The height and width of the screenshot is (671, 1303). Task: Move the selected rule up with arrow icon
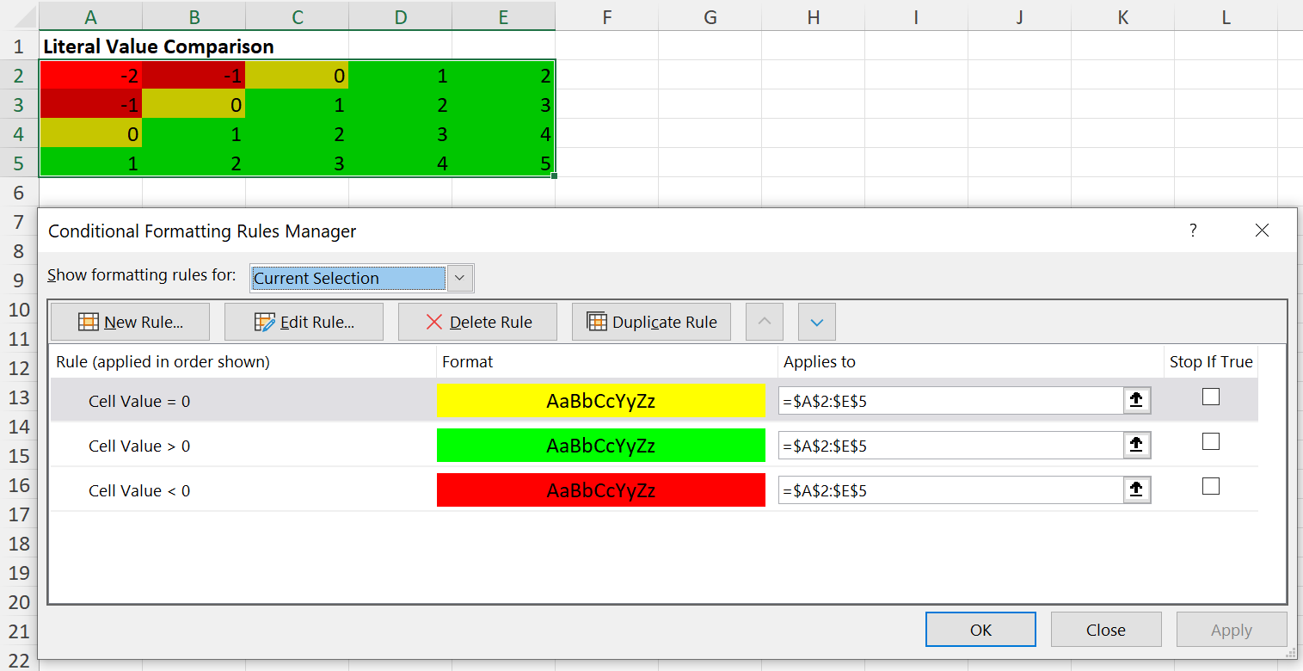[x=764, y=321]
